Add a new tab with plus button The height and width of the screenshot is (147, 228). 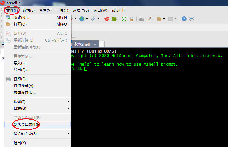(102, 44)
